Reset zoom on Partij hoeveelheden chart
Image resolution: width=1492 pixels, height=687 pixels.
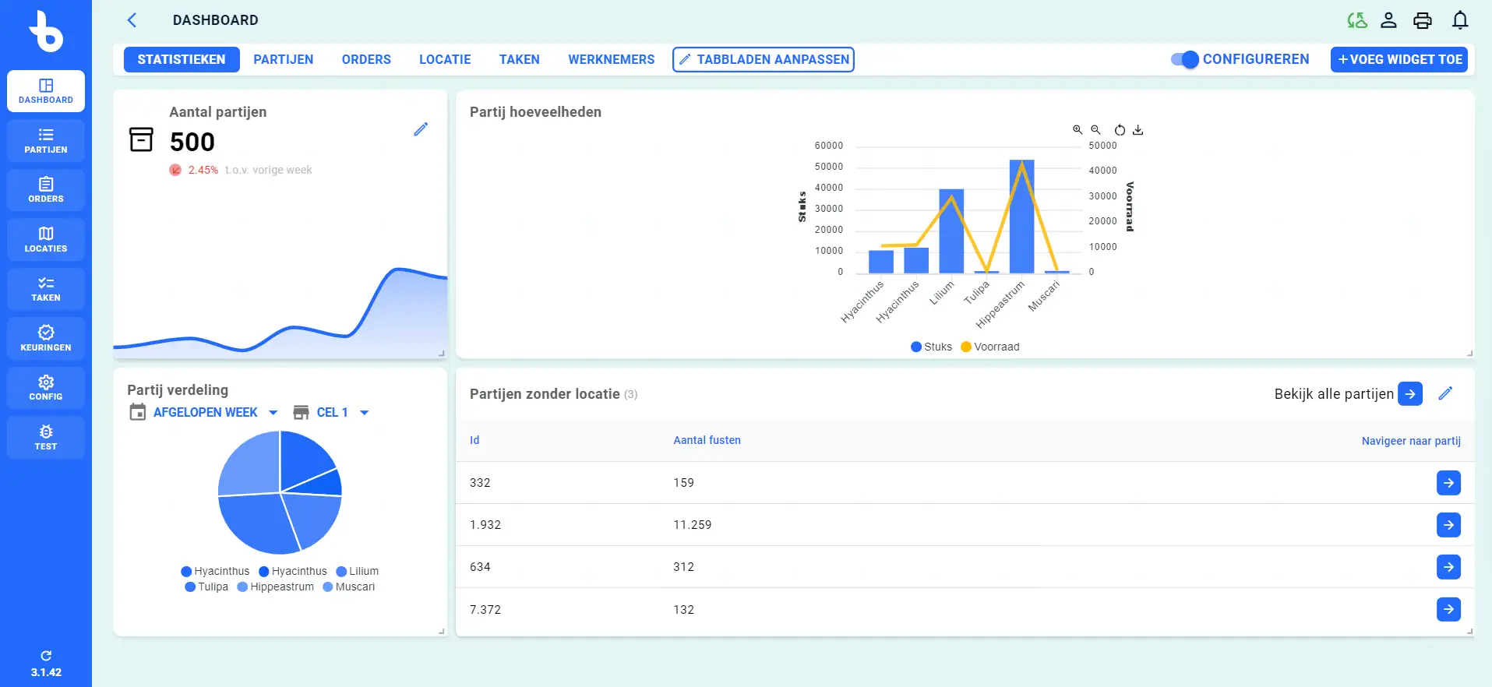(x=1120, y=130)
